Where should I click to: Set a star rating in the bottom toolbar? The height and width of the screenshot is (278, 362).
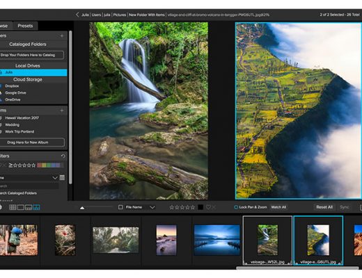182,207
